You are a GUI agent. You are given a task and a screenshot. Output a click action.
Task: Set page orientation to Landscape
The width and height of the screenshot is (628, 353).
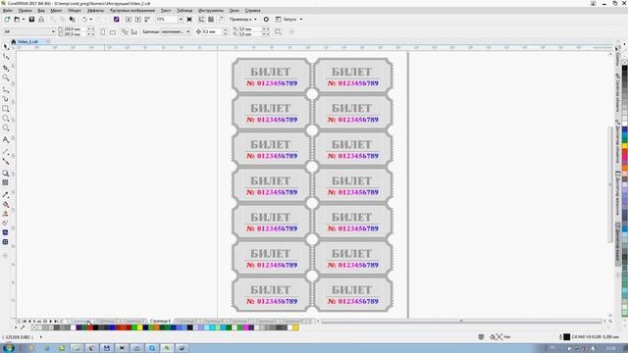click(x=113, y=31)
